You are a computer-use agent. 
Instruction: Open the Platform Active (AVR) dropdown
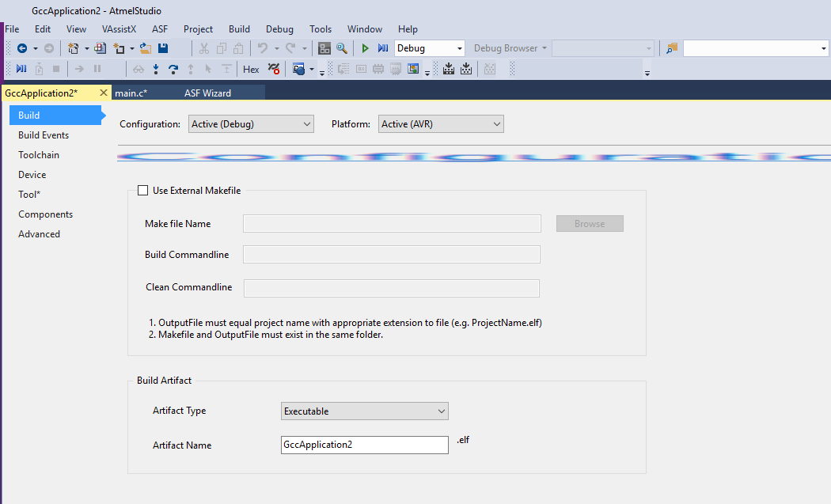coord(441,124)
